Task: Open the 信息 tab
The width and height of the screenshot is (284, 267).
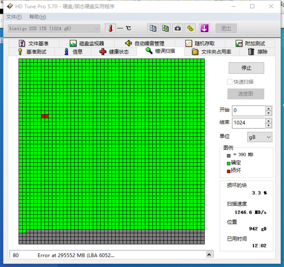Action: pyautogui.click(x=73, y=52)
